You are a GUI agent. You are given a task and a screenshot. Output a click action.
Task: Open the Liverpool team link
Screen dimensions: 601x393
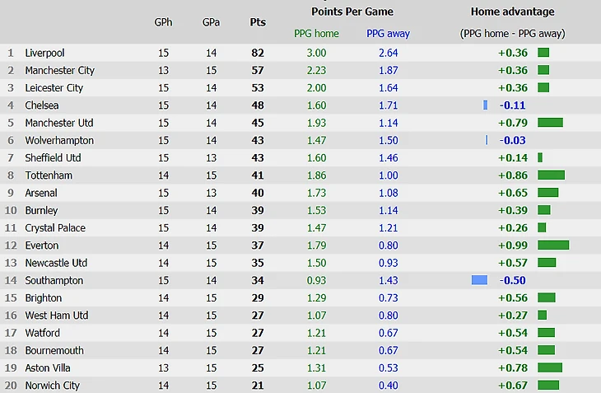(x=44, y=53)
